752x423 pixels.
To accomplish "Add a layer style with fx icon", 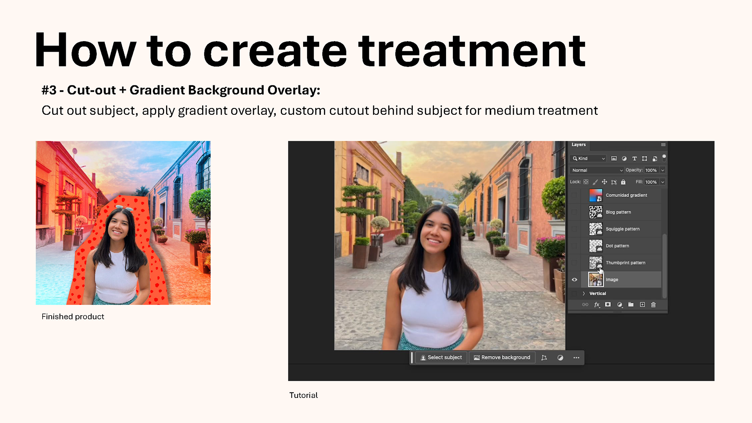I will point(597,305).
